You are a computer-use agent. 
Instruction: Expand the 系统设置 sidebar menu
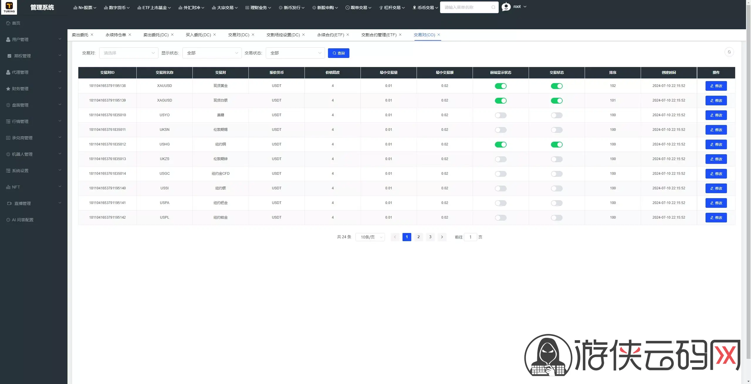pos(34,171)
